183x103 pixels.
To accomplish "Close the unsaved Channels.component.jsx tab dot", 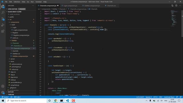I will click(x=58, y=6).
